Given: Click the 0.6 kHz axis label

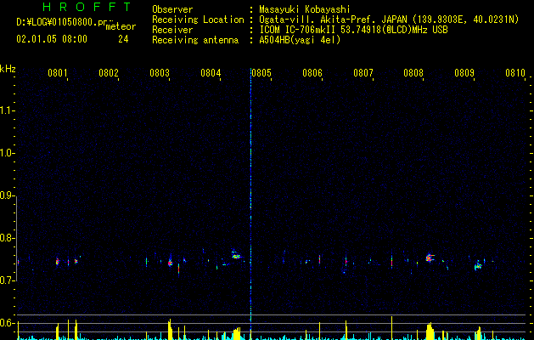Looking at the screenshot, I should (x=7, y=323).
